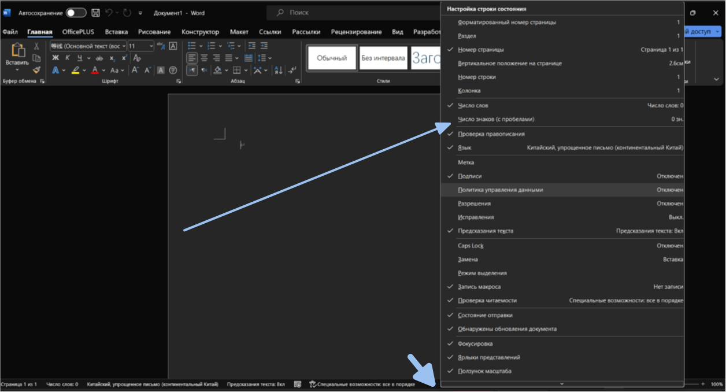Open the Конструктор tab

[200, 32]
